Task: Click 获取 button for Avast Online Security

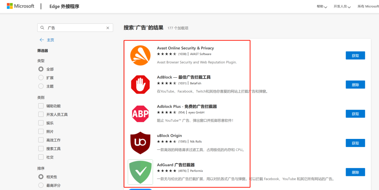Action: tap(355, 55)
